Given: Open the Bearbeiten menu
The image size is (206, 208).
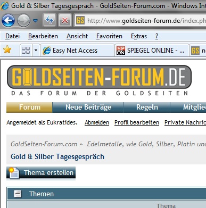Looking at the screenshot, I should click(x=43, y=36).
